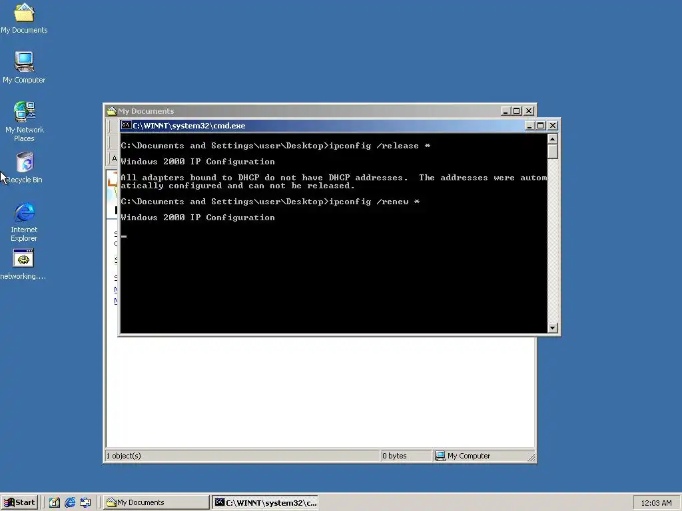Click the My Documents window folder icon
This screenshot has width=682, height=511.
(x=112, y=111)
